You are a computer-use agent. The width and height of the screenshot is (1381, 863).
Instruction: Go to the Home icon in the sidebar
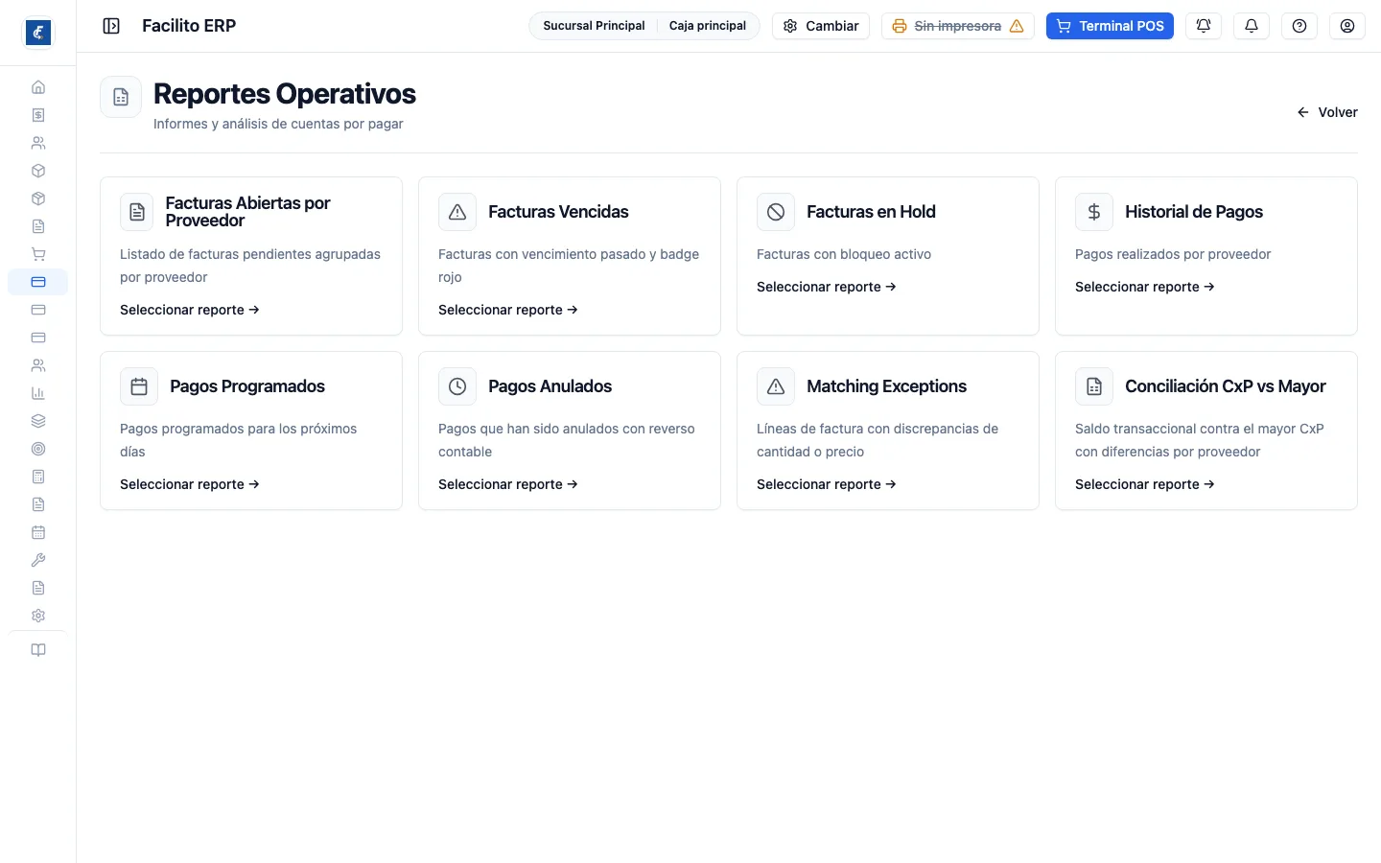38,87
